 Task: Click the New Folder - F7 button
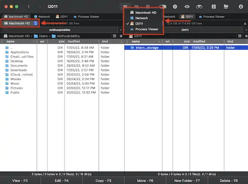(187, 180)
